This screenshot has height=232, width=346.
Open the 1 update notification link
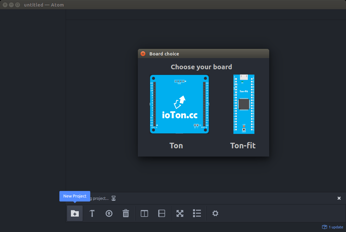click(333, 227)
